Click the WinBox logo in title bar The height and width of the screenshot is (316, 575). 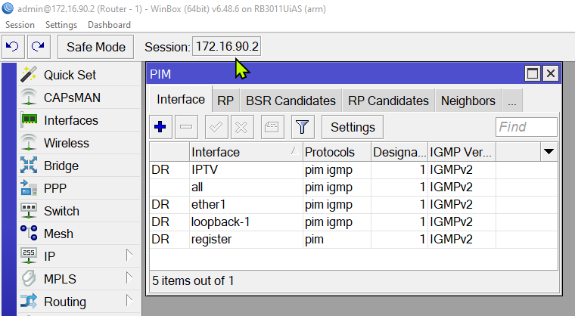click(8, 8)
